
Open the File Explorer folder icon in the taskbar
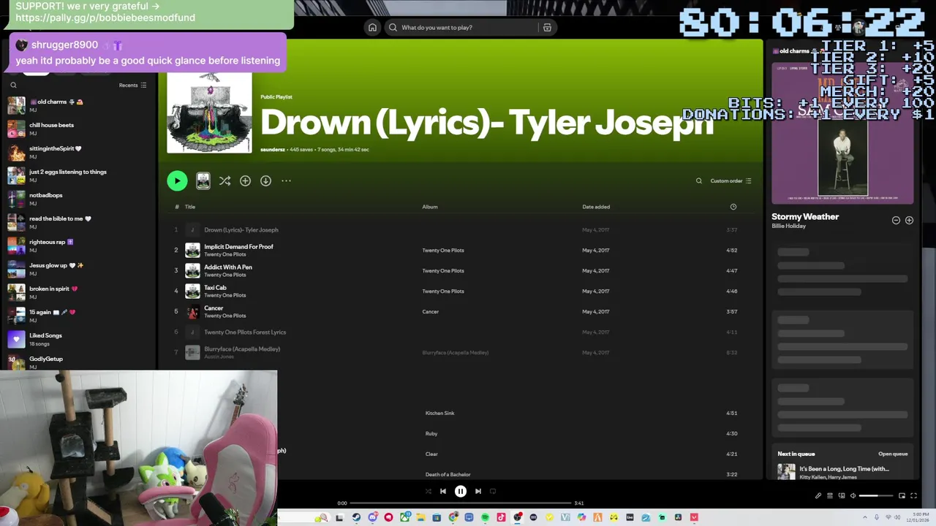pyautogui.click(x=420, y=517)
